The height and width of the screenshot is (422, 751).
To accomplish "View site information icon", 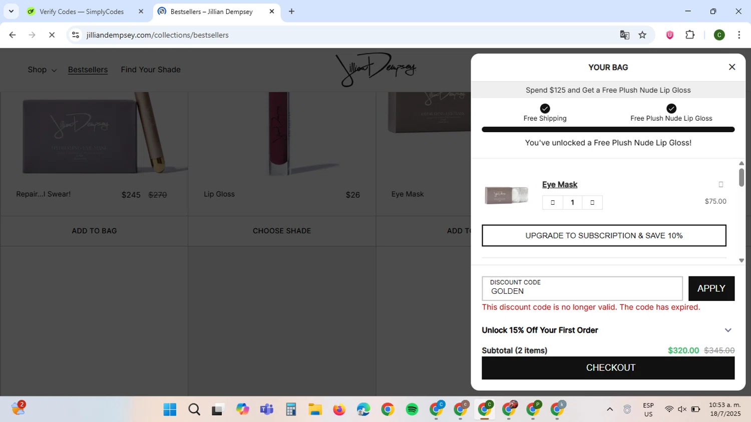I will 76,35.
